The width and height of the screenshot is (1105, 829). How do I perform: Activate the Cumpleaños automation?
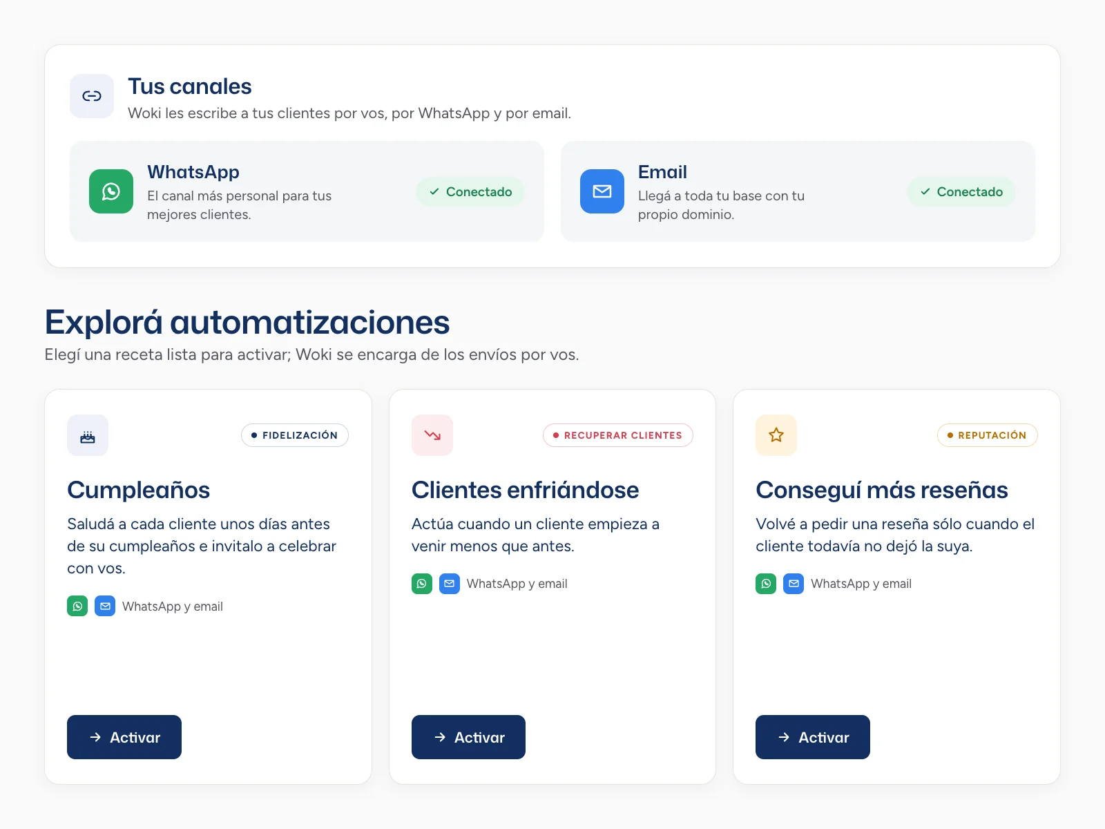click(124, 737)
